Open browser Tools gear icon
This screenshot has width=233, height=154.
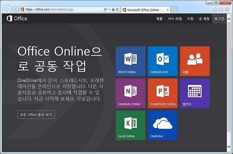coord(227,9)
